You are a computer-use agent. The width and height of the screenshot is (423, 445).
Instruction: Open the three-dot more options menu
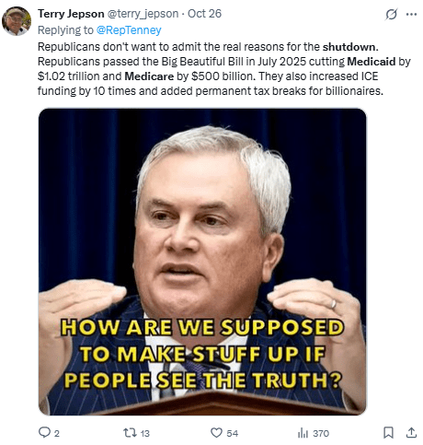click(411, 14)
